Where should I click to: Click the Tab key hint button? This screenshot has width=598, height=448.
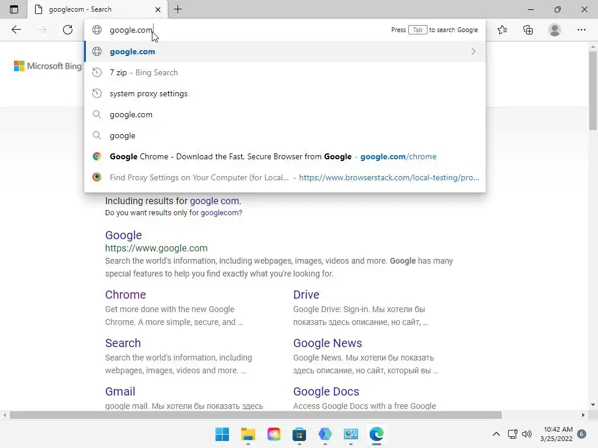click(x=417, y=30)
